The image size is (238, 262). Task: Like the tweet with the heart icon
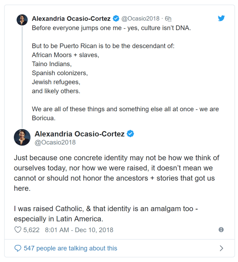[18, 230]
